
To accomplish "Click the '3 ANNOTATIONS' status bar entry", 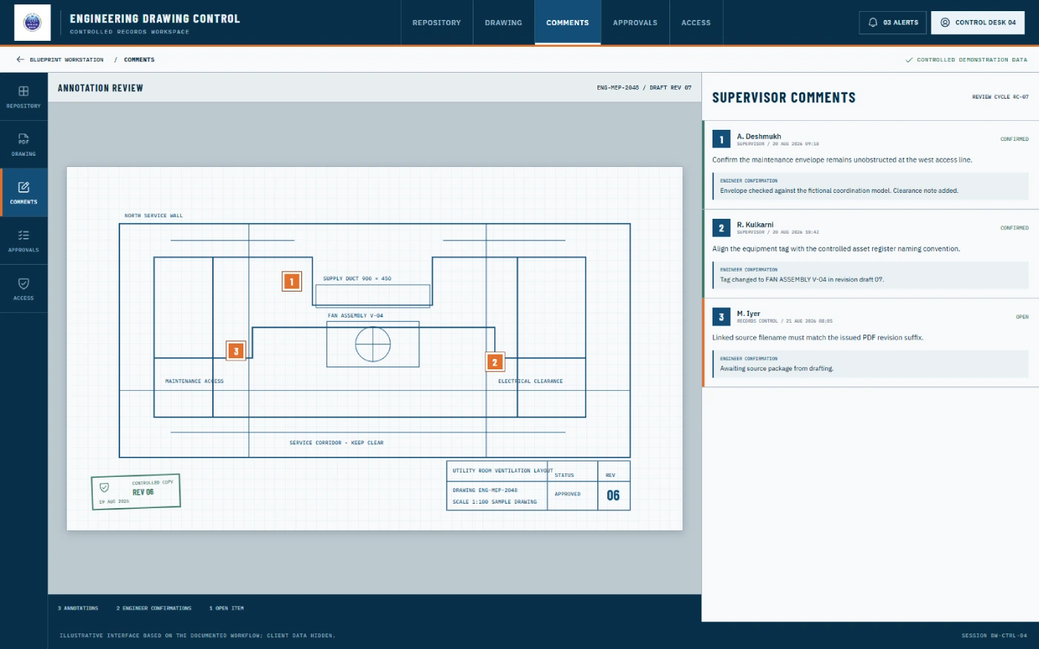I will (78, 608).
